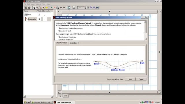
Task: Click the canvas pan-down arrow bar
Action: (109, 93)
